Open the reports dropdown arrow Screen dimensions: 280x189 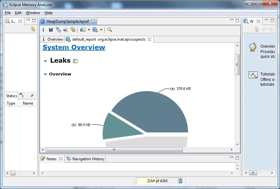click(x=89, y=30)
